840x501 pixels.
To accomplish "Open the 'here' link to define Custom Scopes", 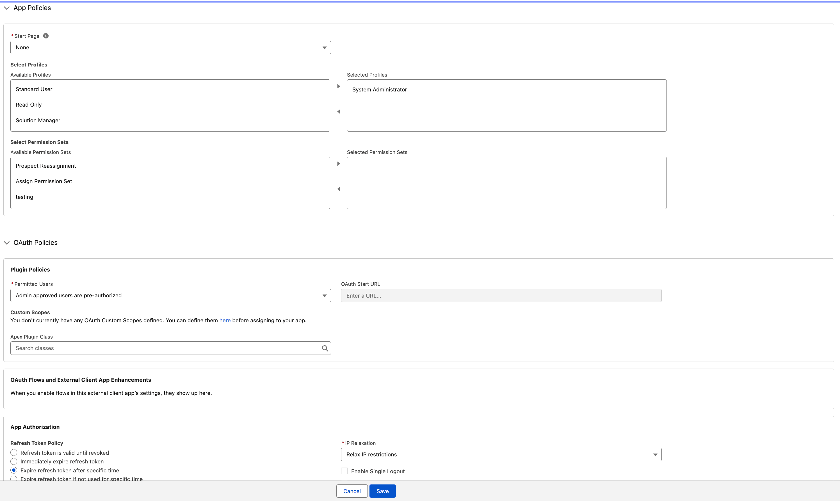I will tap(225, 320).
